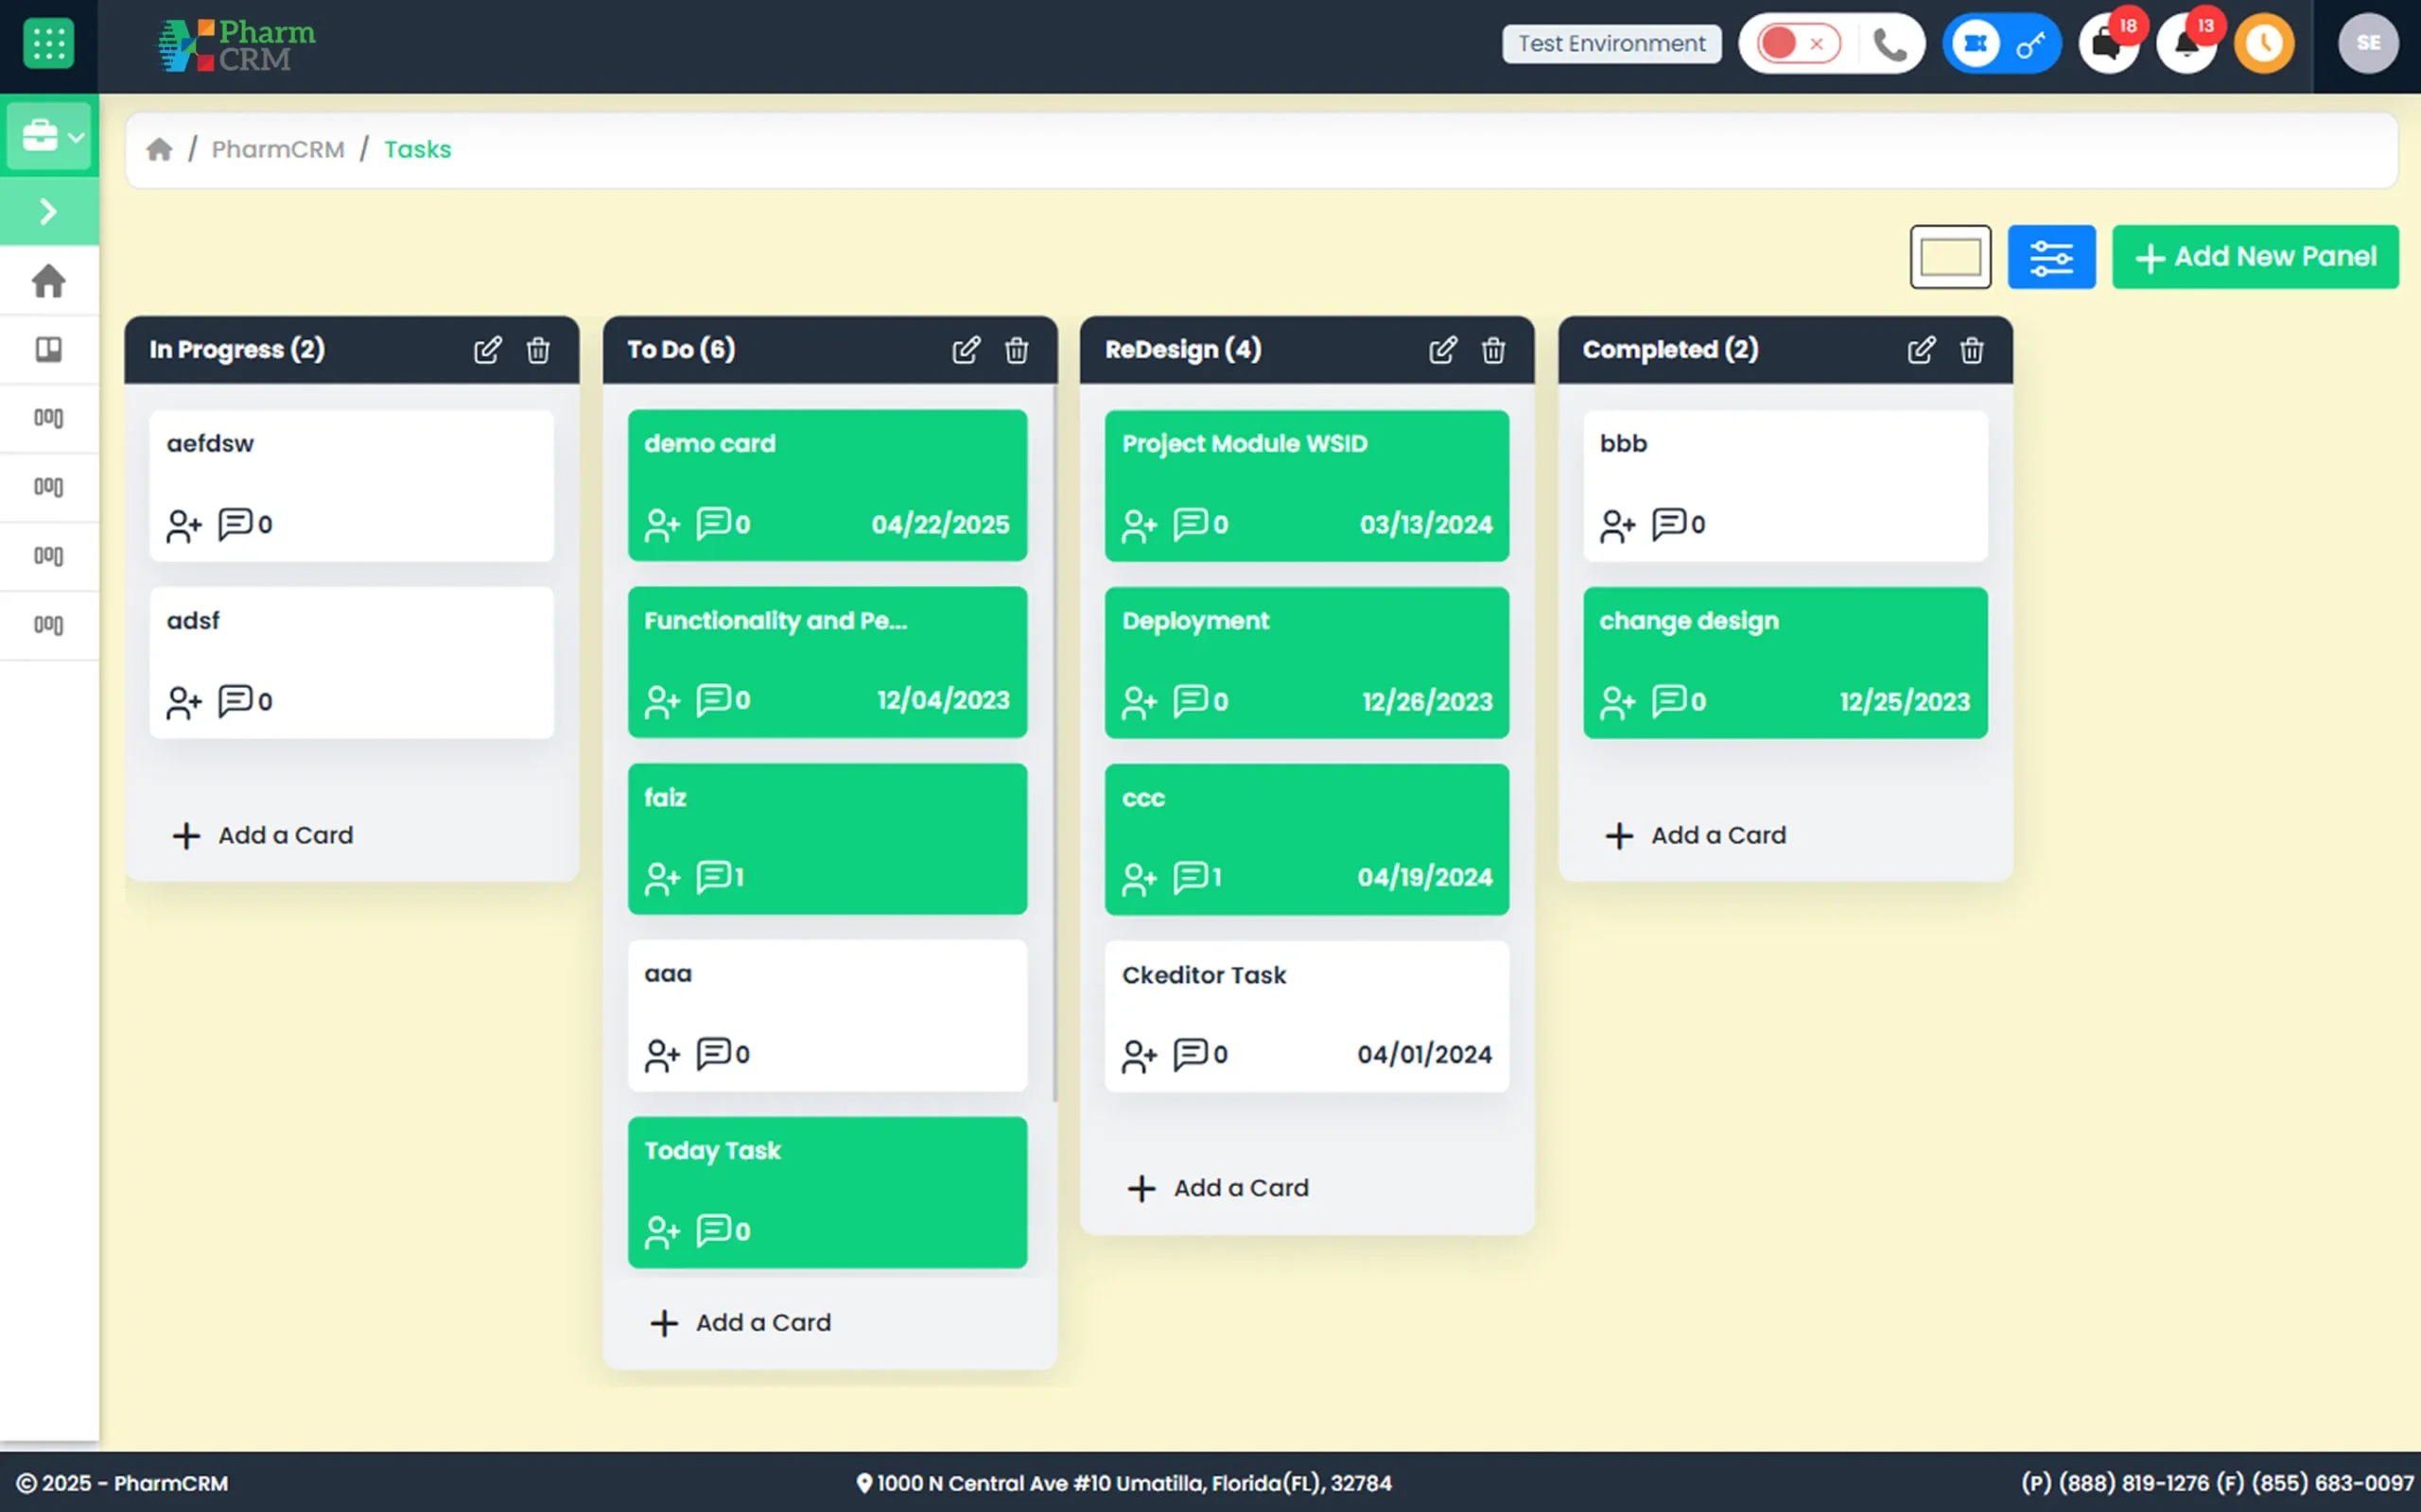Assign a user to change design card

pos(1618,702)
